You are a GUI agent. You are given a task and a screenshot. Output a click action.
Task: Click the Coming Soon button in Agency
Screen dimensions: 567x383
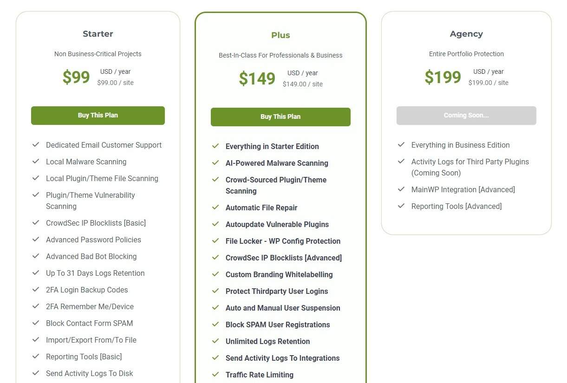[x=466, y=116]
